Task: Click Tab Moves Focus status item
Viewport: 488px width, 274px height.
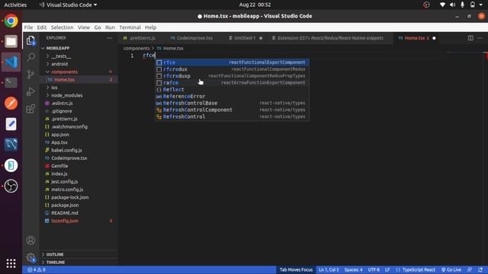Action: click(x=296, y=269)
